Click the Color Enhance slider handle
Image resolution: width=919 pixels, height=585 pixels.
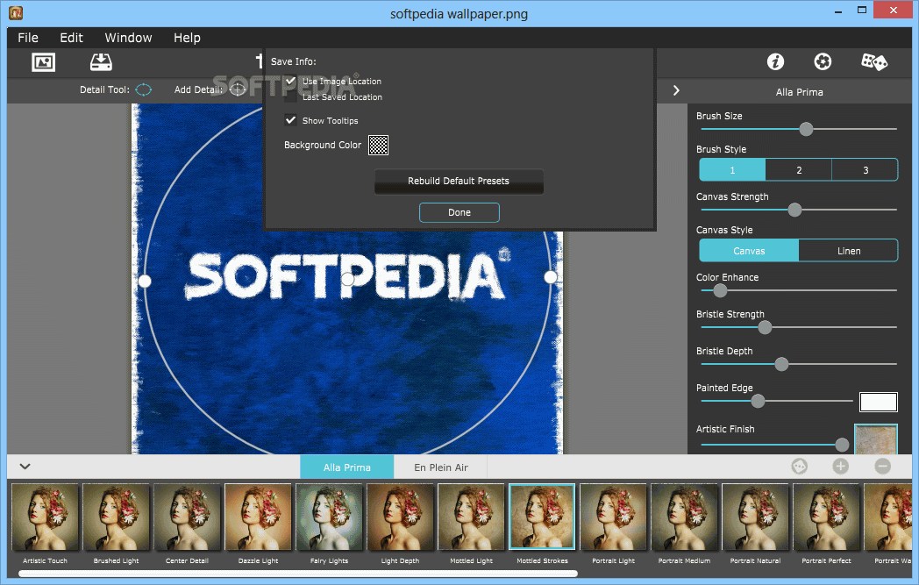point(720,290)
